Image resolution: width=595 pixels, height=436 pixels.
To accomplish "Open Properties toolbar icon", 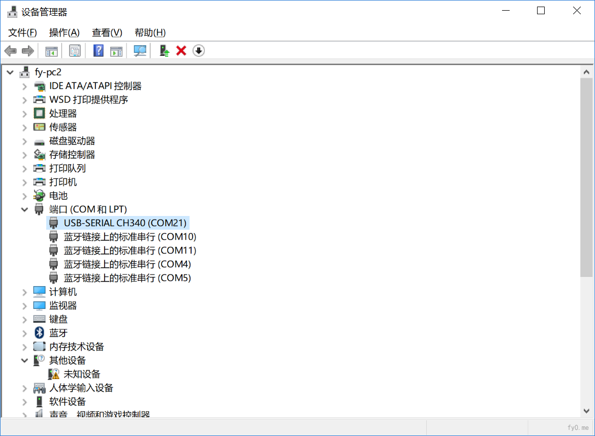I will (x=75, y=50).
